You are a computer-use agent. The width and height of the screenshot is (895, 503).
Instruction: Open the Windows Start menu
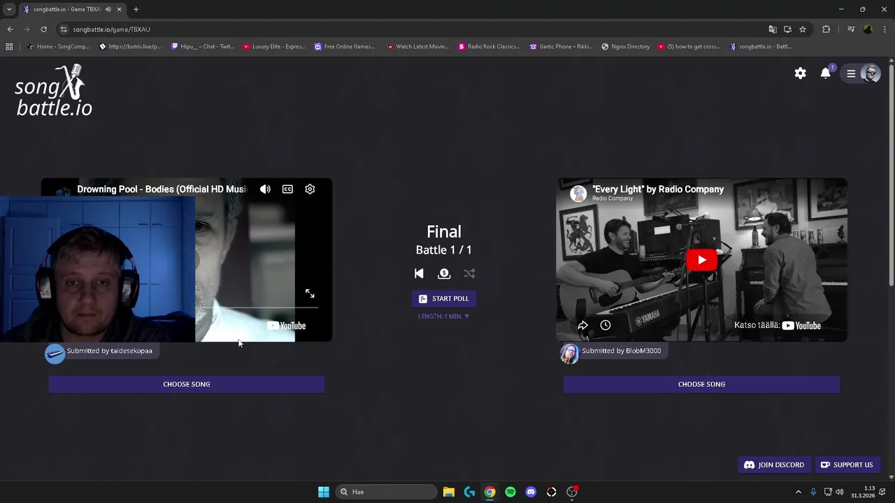pyautogui.click(x=324, y=492)
